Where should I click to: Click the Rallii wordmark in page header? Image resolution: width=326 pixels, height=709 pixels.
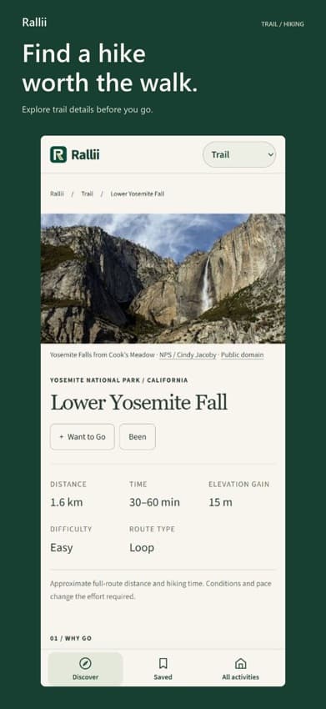[34, 23]
